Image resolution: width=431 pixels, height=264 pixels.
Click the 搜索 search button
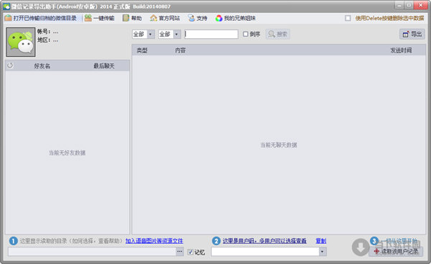[277, 34]
